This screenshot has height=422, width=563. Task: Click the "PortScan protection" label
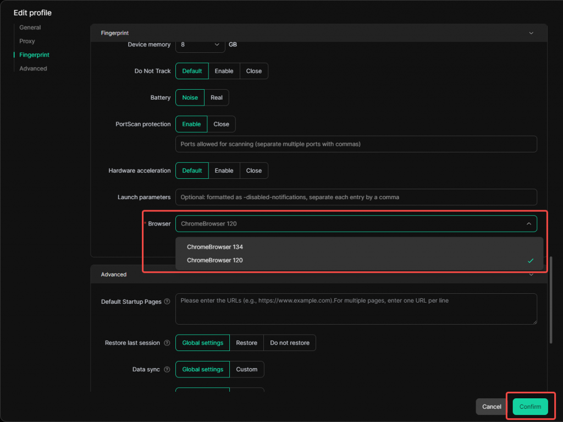point(143,124)
